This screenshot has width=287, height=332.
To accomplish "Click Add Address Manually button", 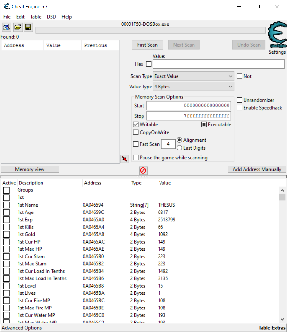I will click(x=257, y=169).
